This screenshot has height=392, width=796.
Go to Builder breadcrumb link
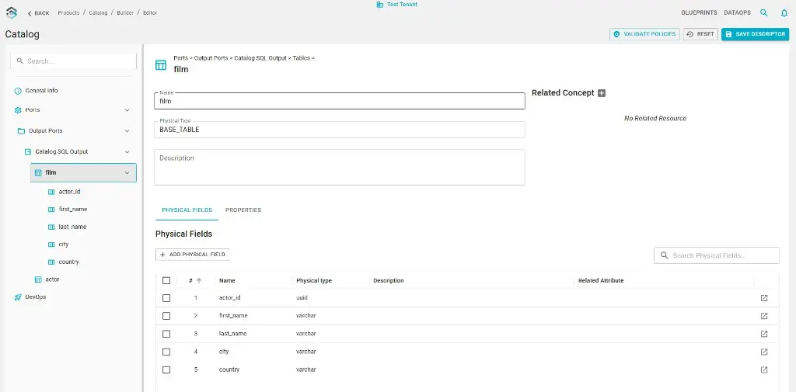click(x=125, y=12)
